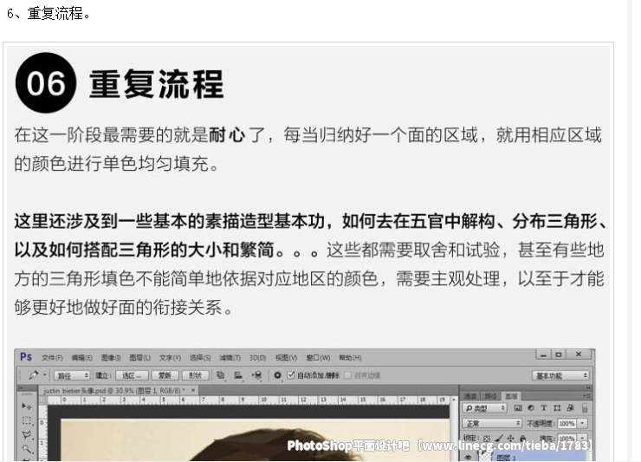Open the 基本功能 workspace dropdown
Image resolution: width=641 pixels, height=462 pixels.
(560, 375)
